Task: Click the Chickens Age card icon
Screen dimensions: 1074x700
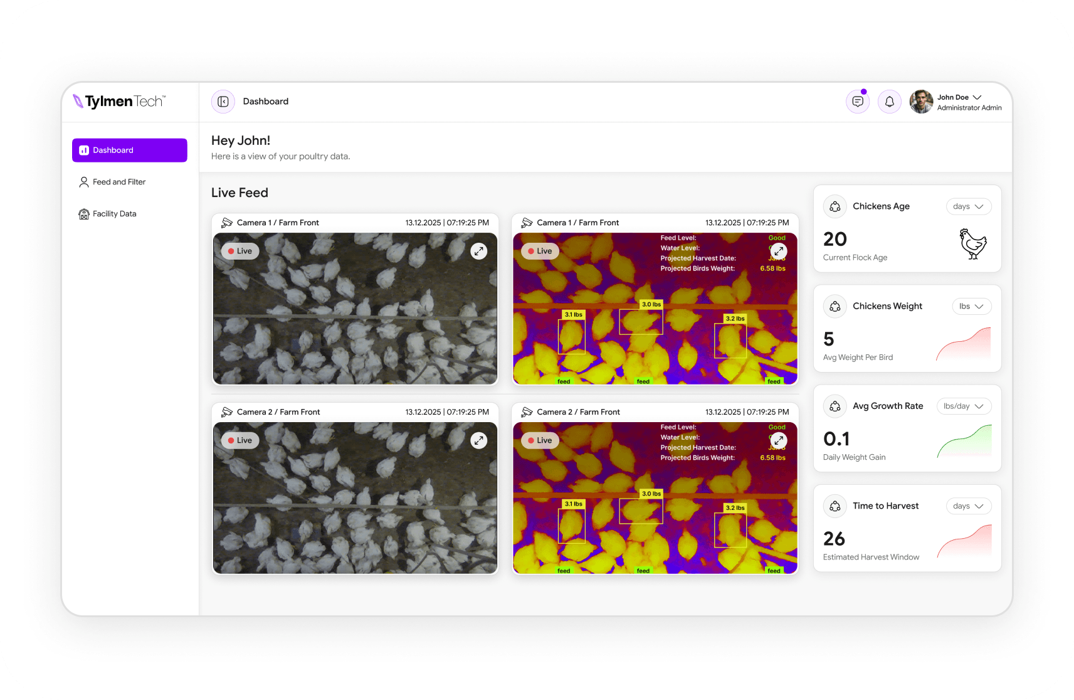Action: tap(835, 206)
